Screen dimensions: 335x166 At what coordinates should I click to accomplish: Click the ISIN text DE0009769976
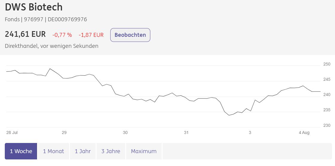[x=67, y=19]
